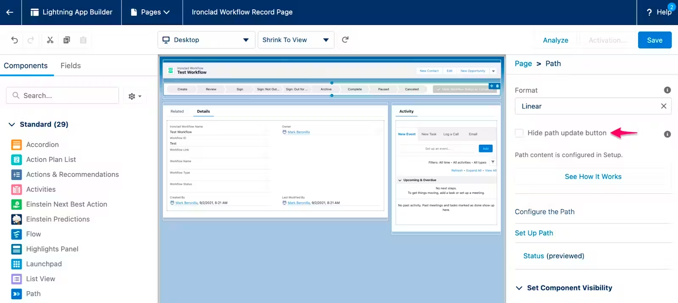The height and width of the screenshot is (303, 678).
Task: Click the Archive stage in the path
Action: click(326, 89)
